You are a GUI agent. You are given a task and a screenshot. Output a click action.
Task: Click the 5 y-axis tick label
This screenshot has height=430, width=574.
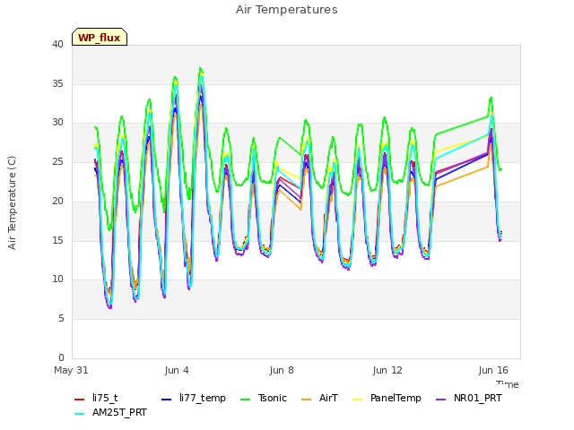point(61,319)
